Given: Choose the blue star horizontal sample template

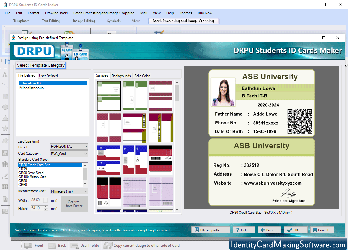Looking at the screenshot, I should click(109, 160).
